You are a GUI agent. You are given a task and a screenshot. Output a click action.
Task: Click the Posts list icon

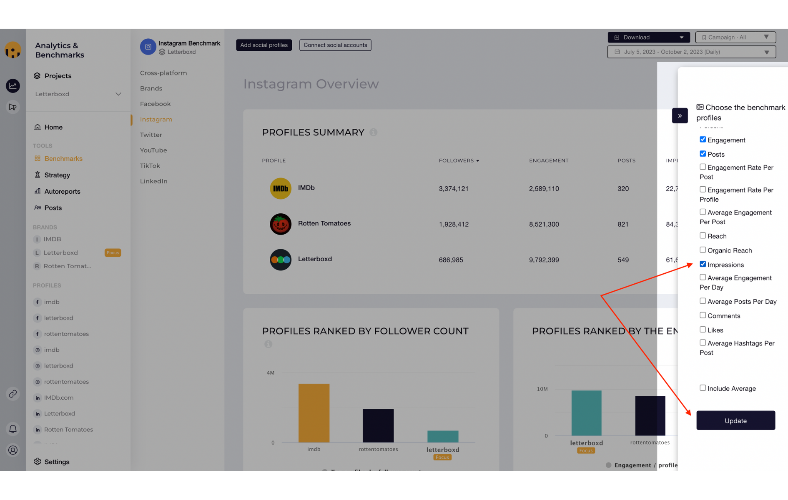tap(38, 207)
